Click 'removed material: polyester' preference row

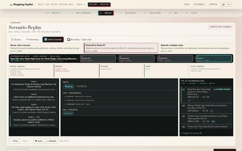(x=119, y=100)
